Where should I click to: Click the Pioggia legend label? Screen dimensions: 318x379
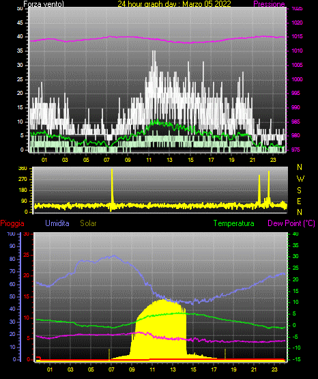[x=12, y=223]
